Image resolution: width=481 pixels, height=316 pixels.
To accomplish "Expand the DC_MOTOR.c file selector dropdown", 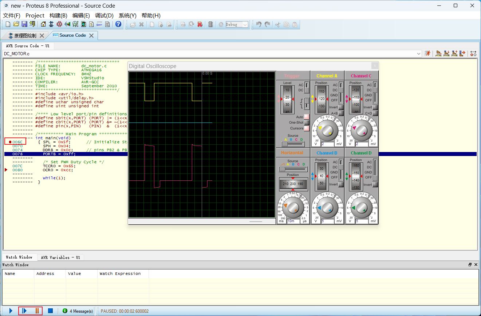I will (419, 53).
